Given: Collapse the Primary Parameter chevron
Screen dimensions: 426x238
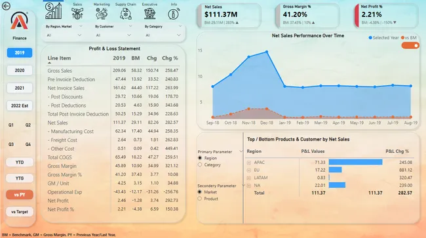Looking at the screenshot, I should (241, 151).
